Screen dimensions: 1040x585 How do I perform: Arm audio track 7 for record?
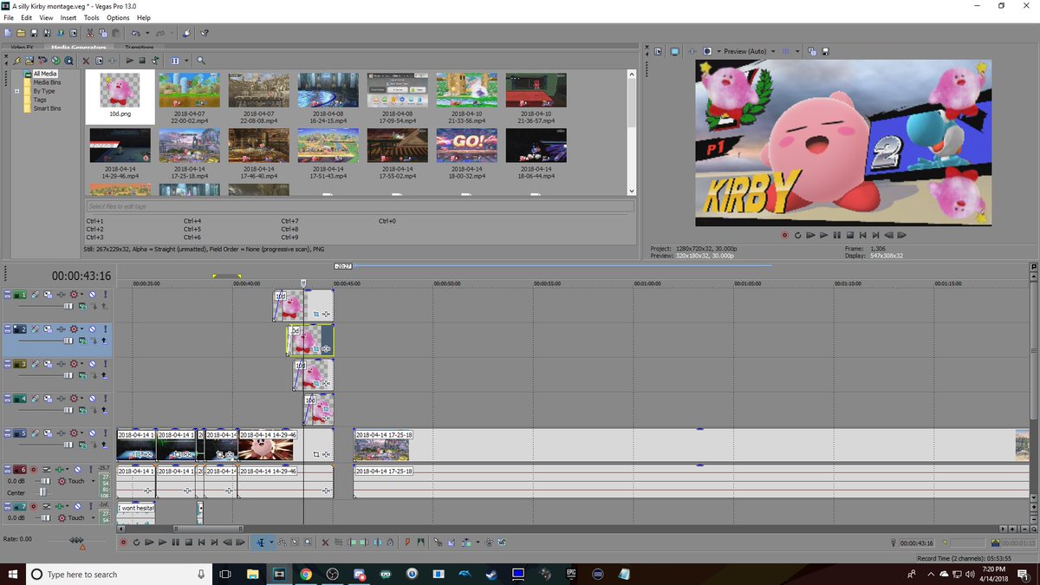pyautogui.click(x=34, y=506)
